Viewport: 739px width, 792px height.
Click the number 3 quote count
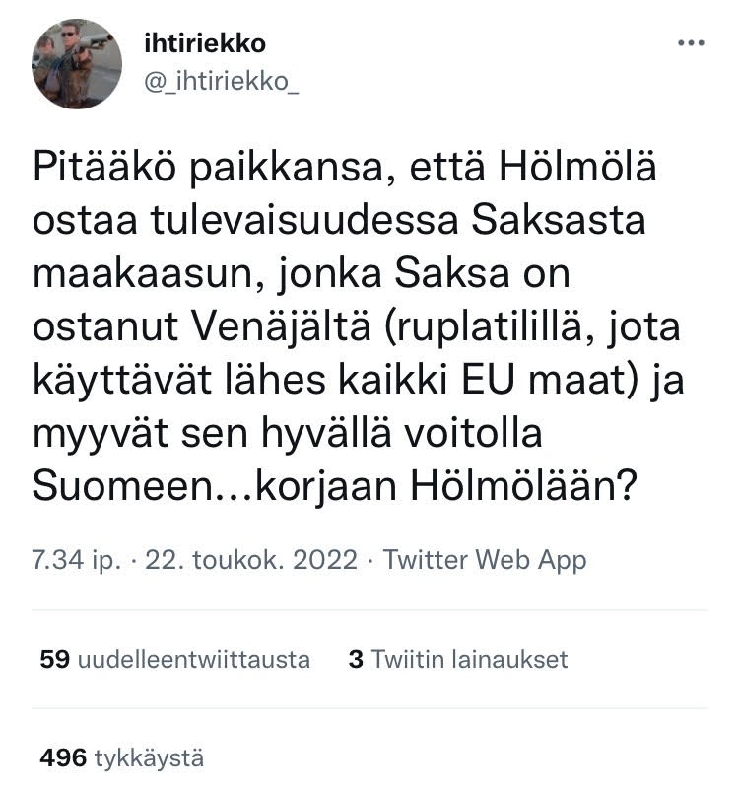point(356,659)
